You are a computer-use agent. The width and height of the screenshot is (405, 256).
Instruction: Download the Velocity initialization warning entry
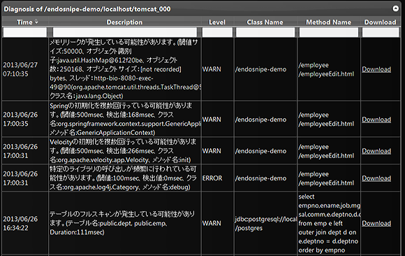[376, 151]
